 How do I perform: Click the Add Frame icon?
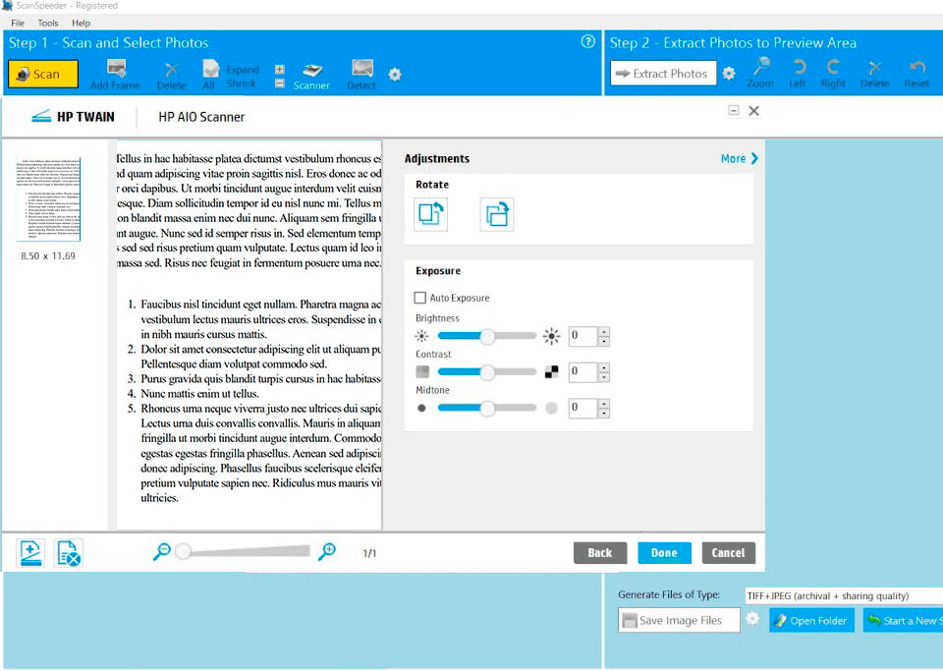click(117, 69)
